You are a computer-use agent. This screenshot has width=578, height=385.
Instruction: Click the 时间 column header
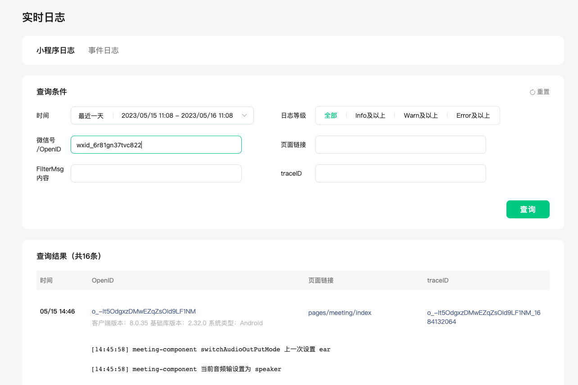tap(46, 280)
